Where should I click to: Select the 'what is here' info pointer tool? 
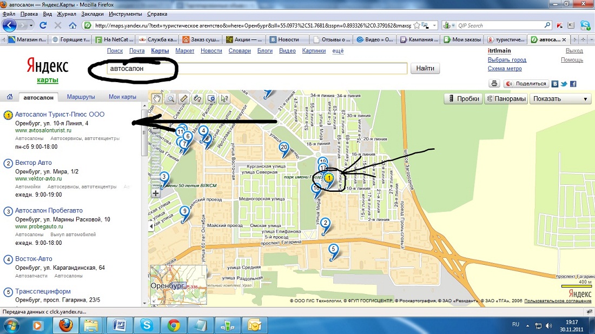[x=224, y=98]
